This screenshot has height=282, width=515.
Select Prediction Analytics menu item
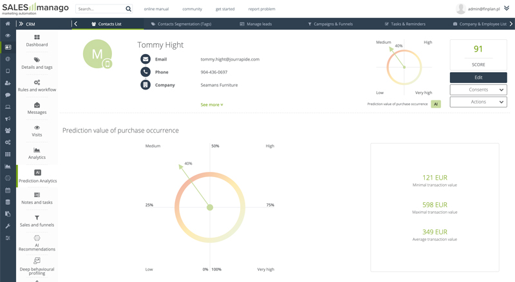tap(37, 176)
